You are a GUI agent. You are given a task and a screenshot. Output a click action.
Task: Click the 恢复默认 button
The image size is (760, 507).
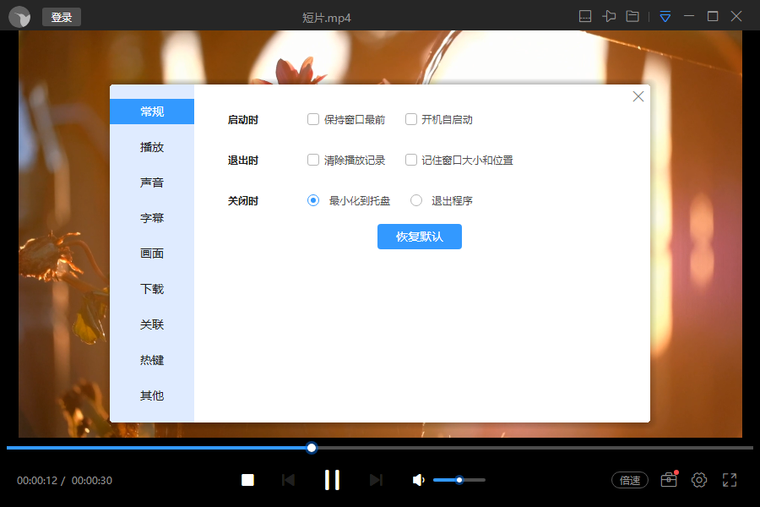(x=420, y=237)
